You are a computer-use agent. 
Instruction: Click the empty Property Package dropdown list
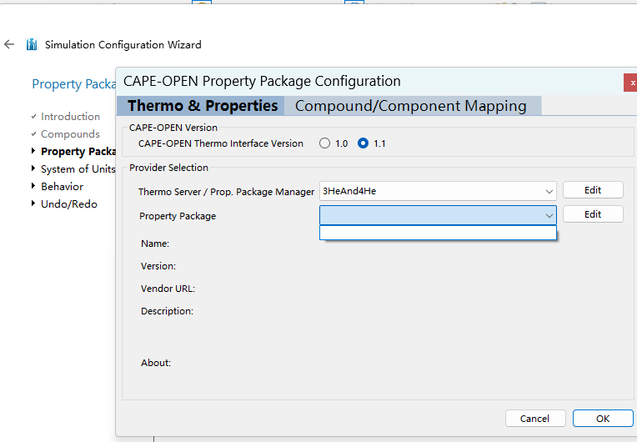[x=438, y=233]
